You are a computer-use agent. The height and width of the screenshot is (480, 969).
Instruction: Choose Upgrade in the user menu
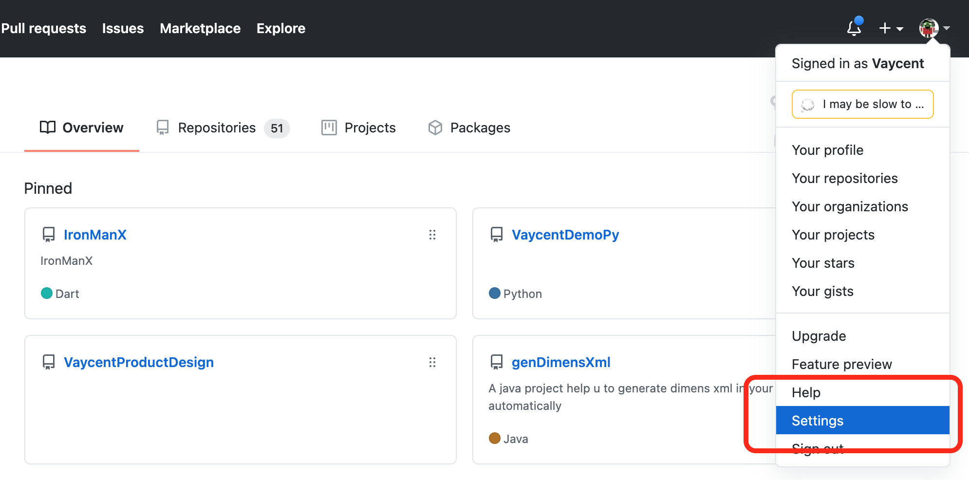click(x=862, y=336)
